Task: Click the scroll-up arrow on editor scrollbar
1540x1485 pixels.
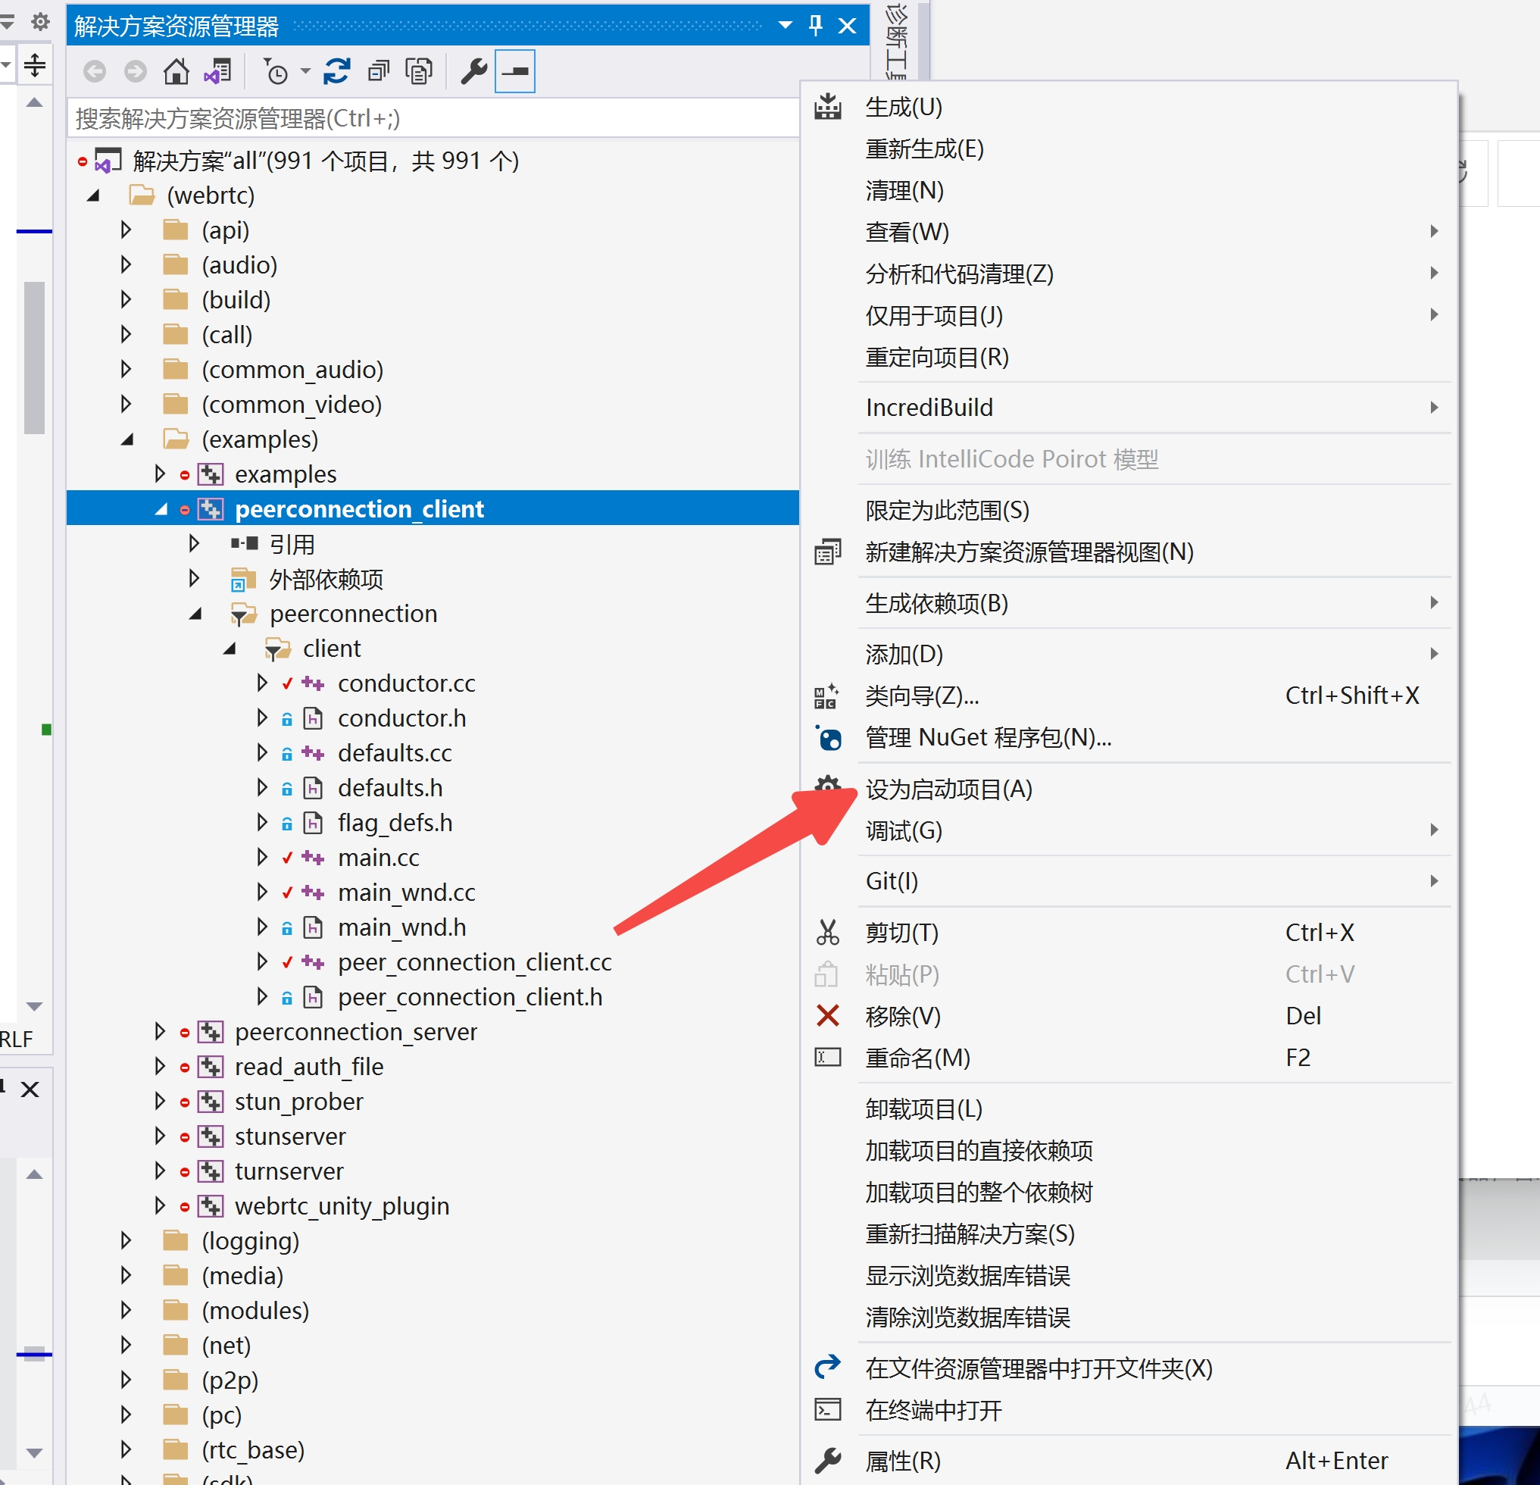Action: tap(34, 102)
